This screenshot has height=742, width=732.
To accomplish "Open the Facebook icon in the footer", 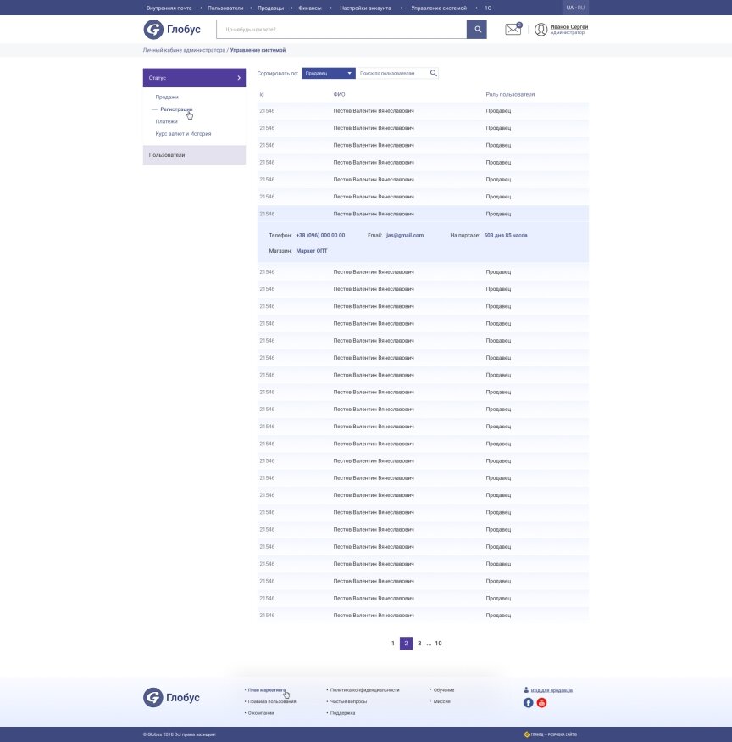I will (x=528, y=703).
